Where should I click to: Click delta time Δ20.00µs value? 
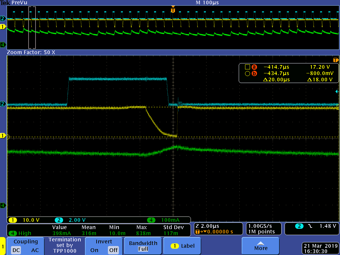[x=276, y=80]
